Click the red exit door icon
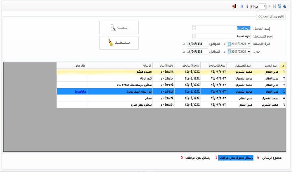This screenshot has height=172, width=292. point(234,6)
